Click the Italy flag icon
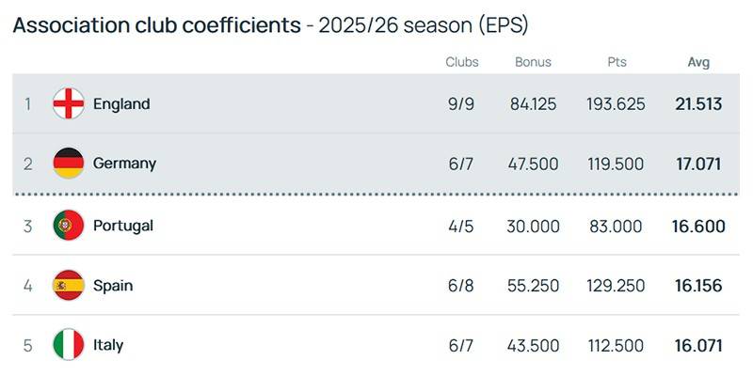 69,345
